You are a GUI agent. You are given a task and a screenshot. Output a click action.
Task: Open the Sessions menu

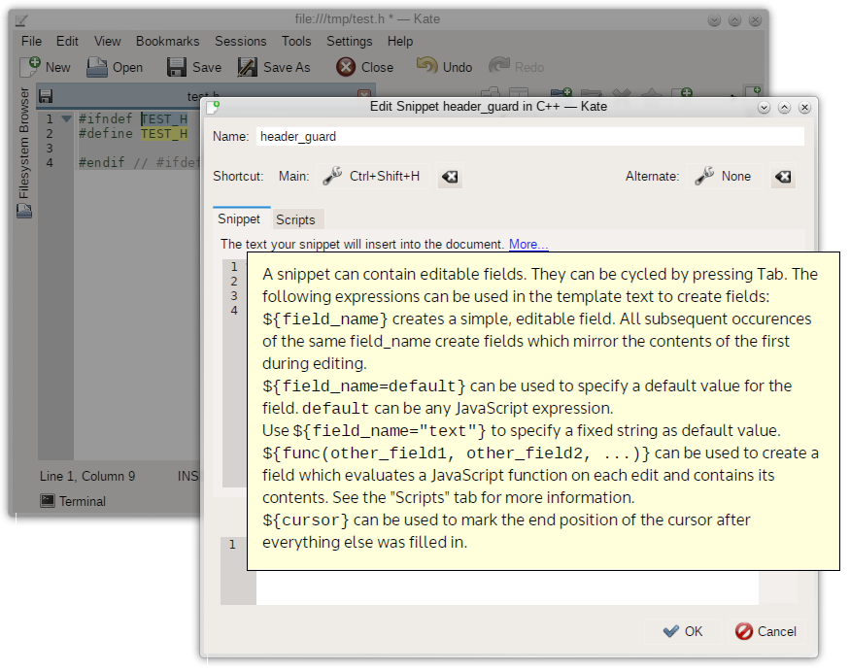[x=241, y=41]
